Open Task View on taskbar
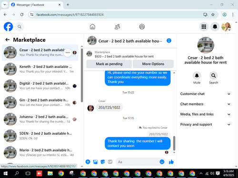 pyautogui.click(x=28, y=173)
